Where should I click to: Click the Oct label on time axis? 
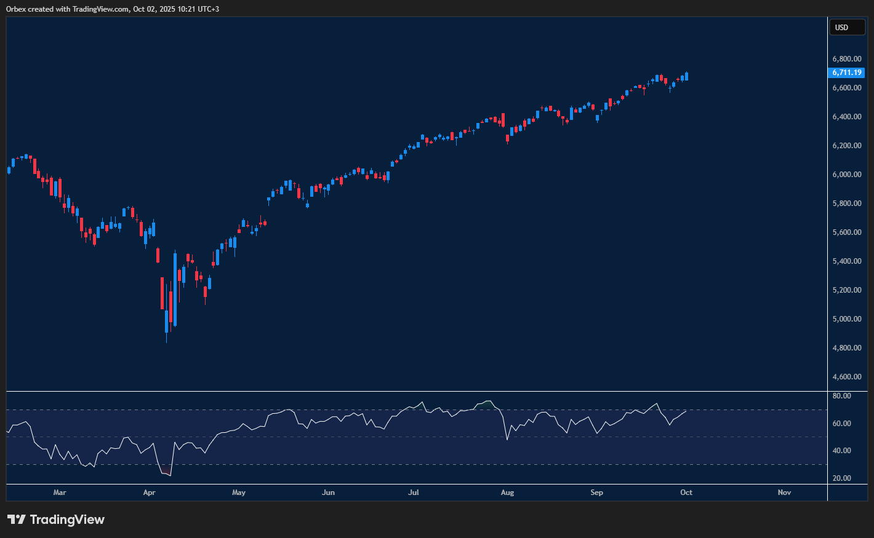[x=686, y=493]
